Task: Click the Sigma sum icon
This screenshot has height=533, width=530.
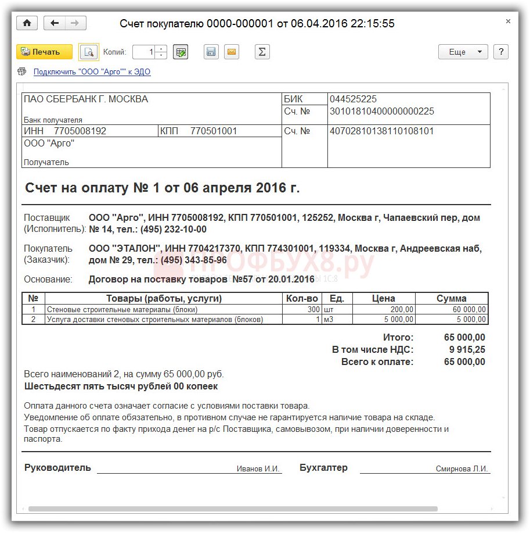Action: point(262,52)
